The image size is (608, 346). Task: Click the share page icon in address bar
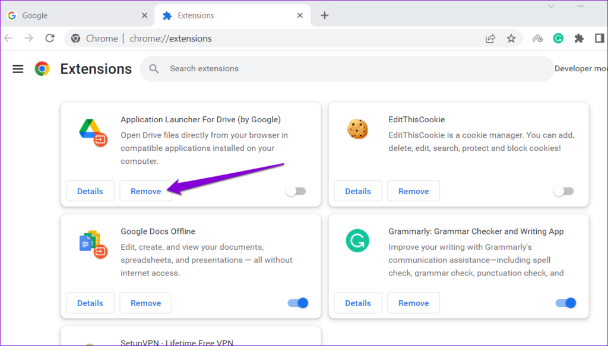coord(490,39)
